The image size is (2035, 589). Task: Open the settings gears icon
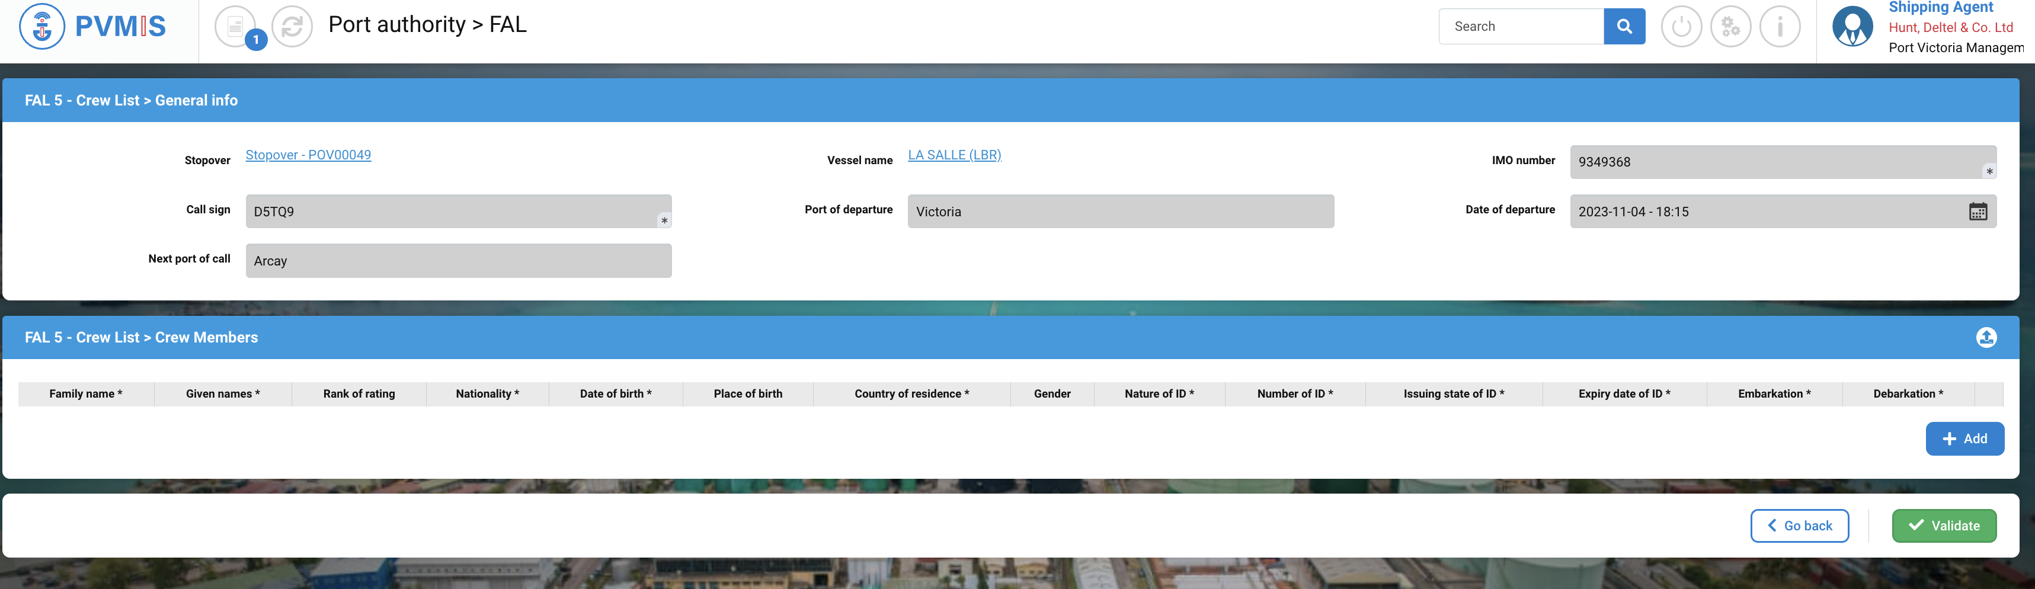coord(1730,27)
